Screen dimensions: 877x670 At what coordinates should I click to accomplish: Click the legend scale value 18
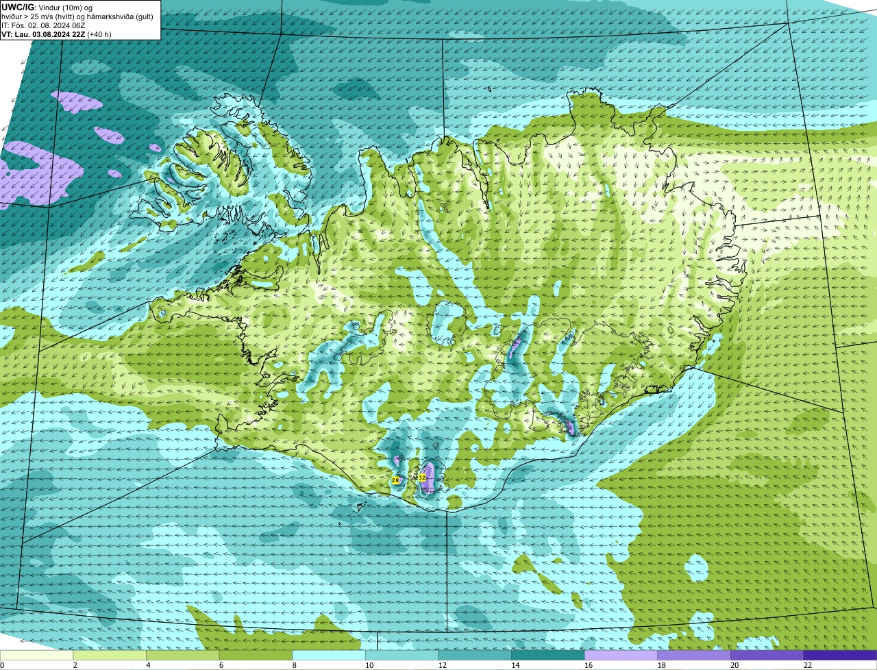662,665
